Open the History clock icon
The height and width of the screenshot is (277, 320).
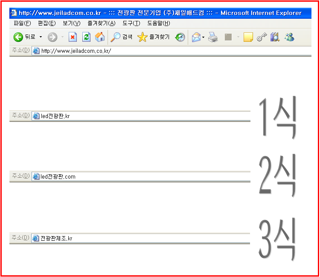pyautogui.click(x=180, y=37)
